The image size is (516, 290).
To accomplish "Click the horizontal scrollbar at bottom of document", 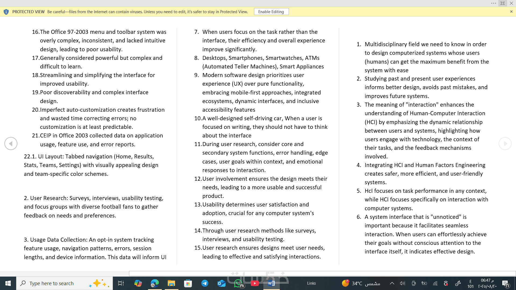I will [322, 273].
